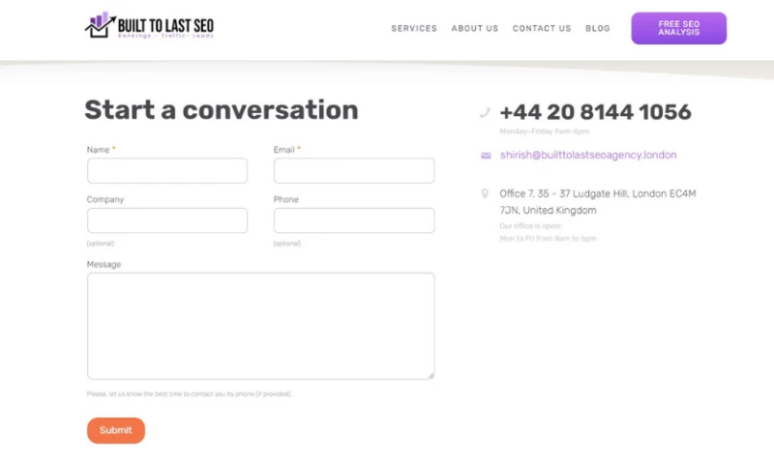Click the Mon to Fri from 8am text
This screenshot has height=464, width=774.
[548, 239]
